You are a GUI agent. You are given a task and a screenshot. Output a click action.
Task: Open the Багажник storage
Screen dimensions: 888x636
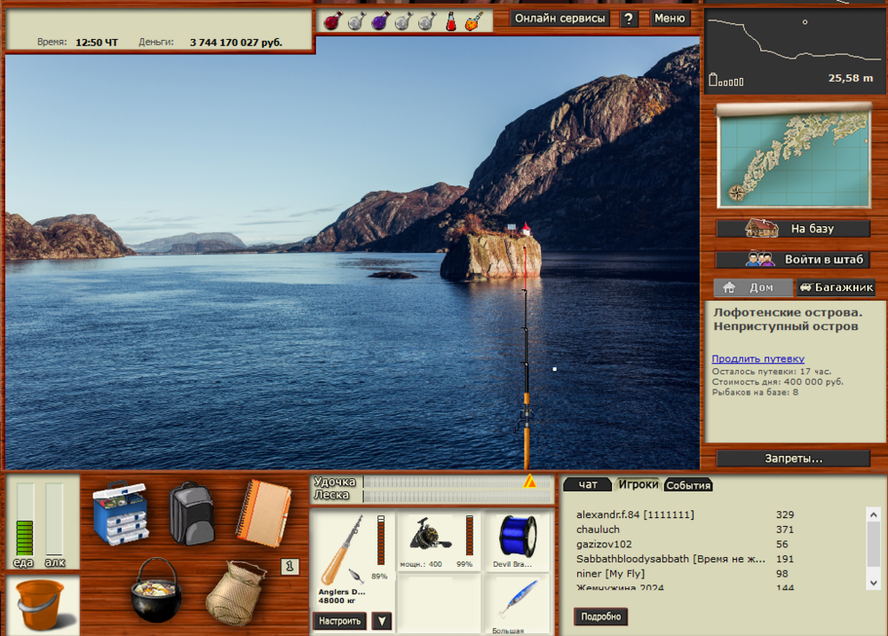tap(836, 287)
